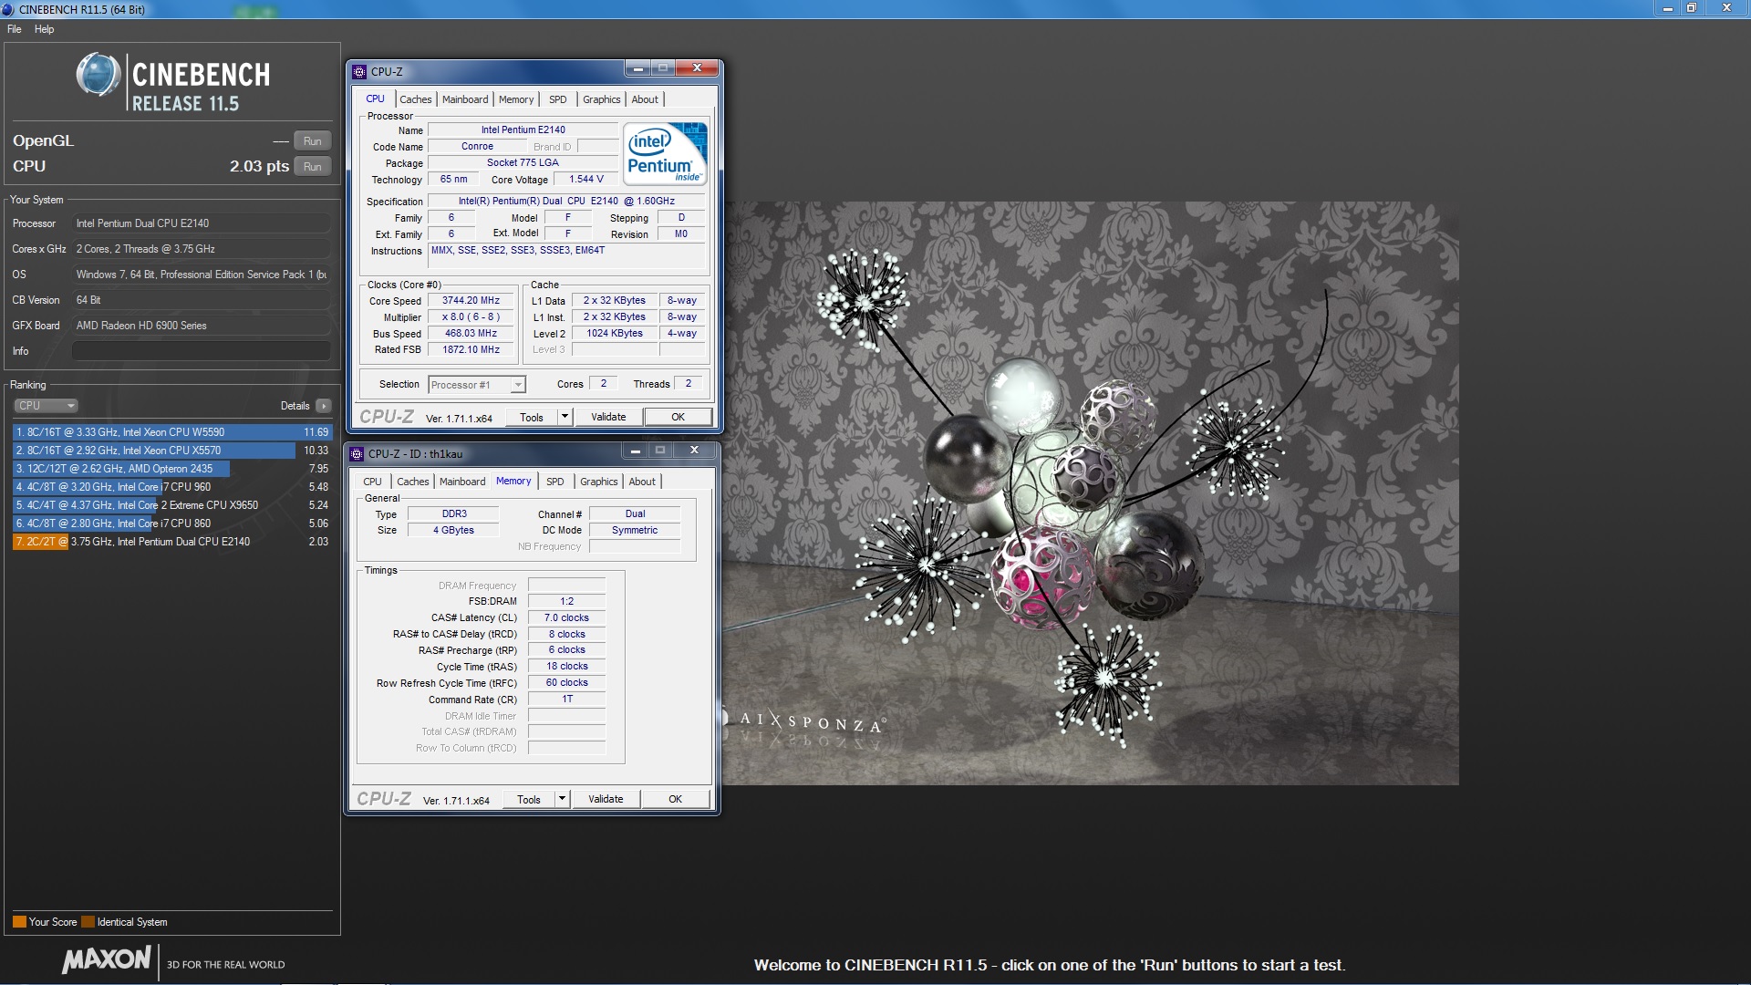Select ranking row AMD Opteron 2435
This screenshot has width=1751, height=985.
pyautogui.click(x=172, y=469)
